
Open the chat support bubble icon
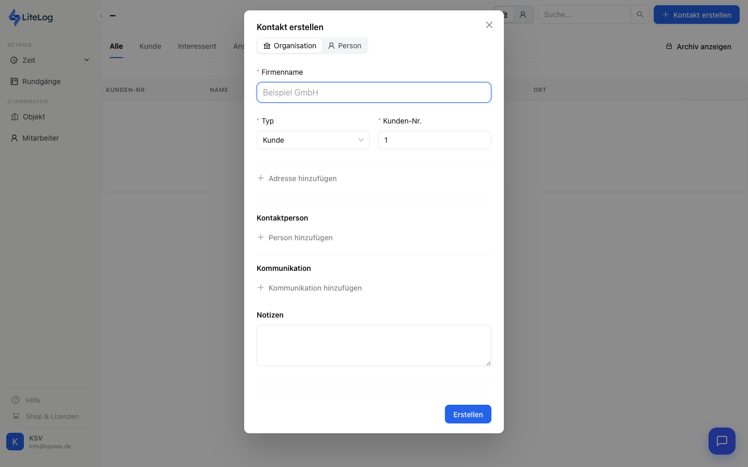[x=722, y=441]
